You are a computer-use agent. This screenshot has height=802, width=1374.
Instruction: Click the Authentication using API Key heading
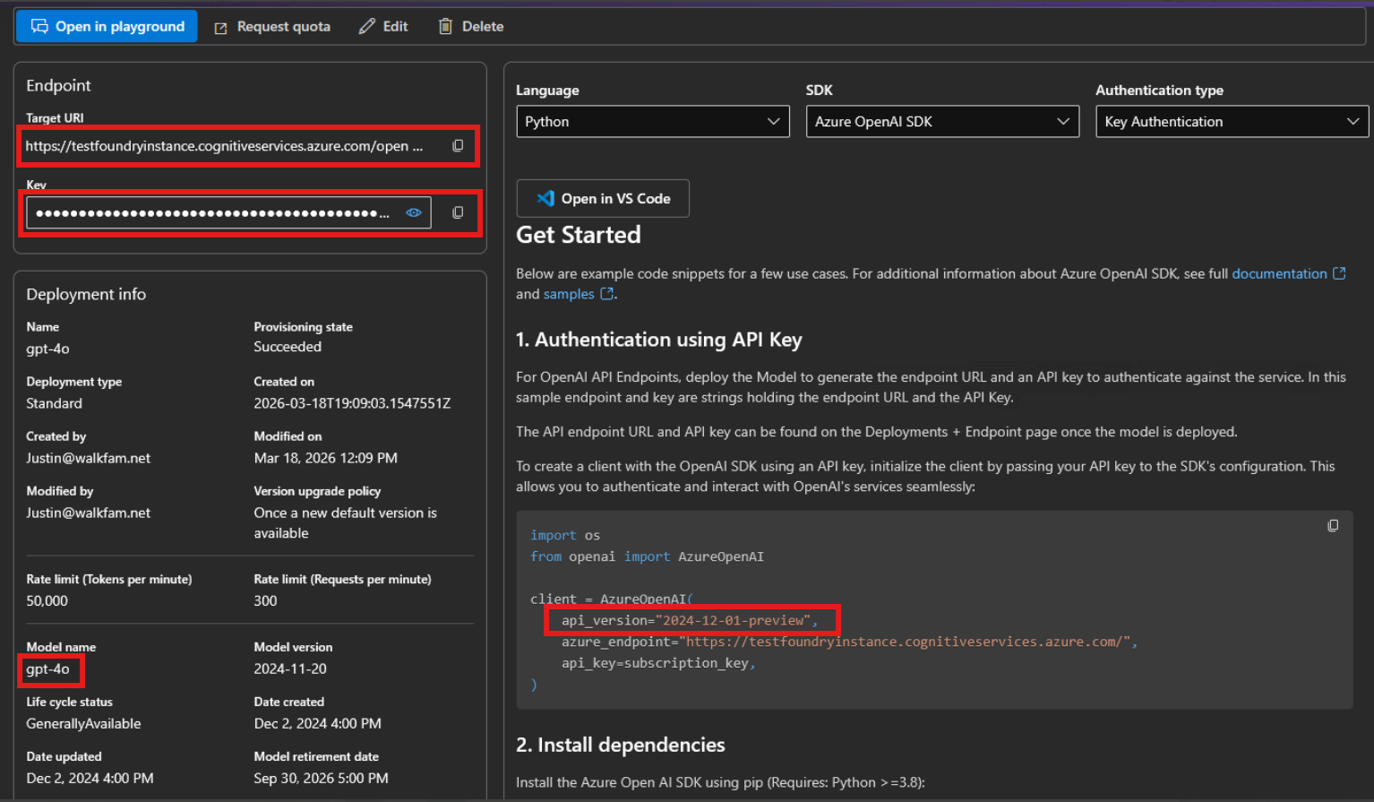(x=659, y=340)
